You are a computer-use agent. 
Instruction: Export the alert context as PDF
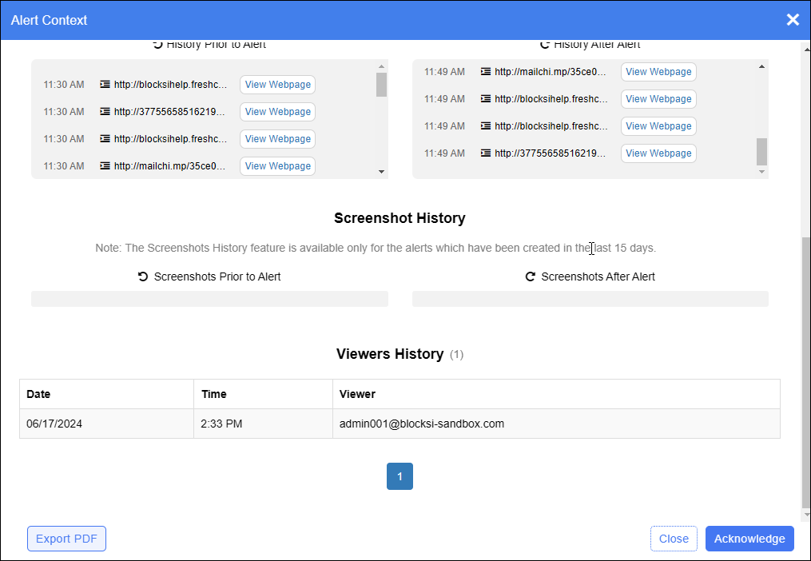(67, 539)
